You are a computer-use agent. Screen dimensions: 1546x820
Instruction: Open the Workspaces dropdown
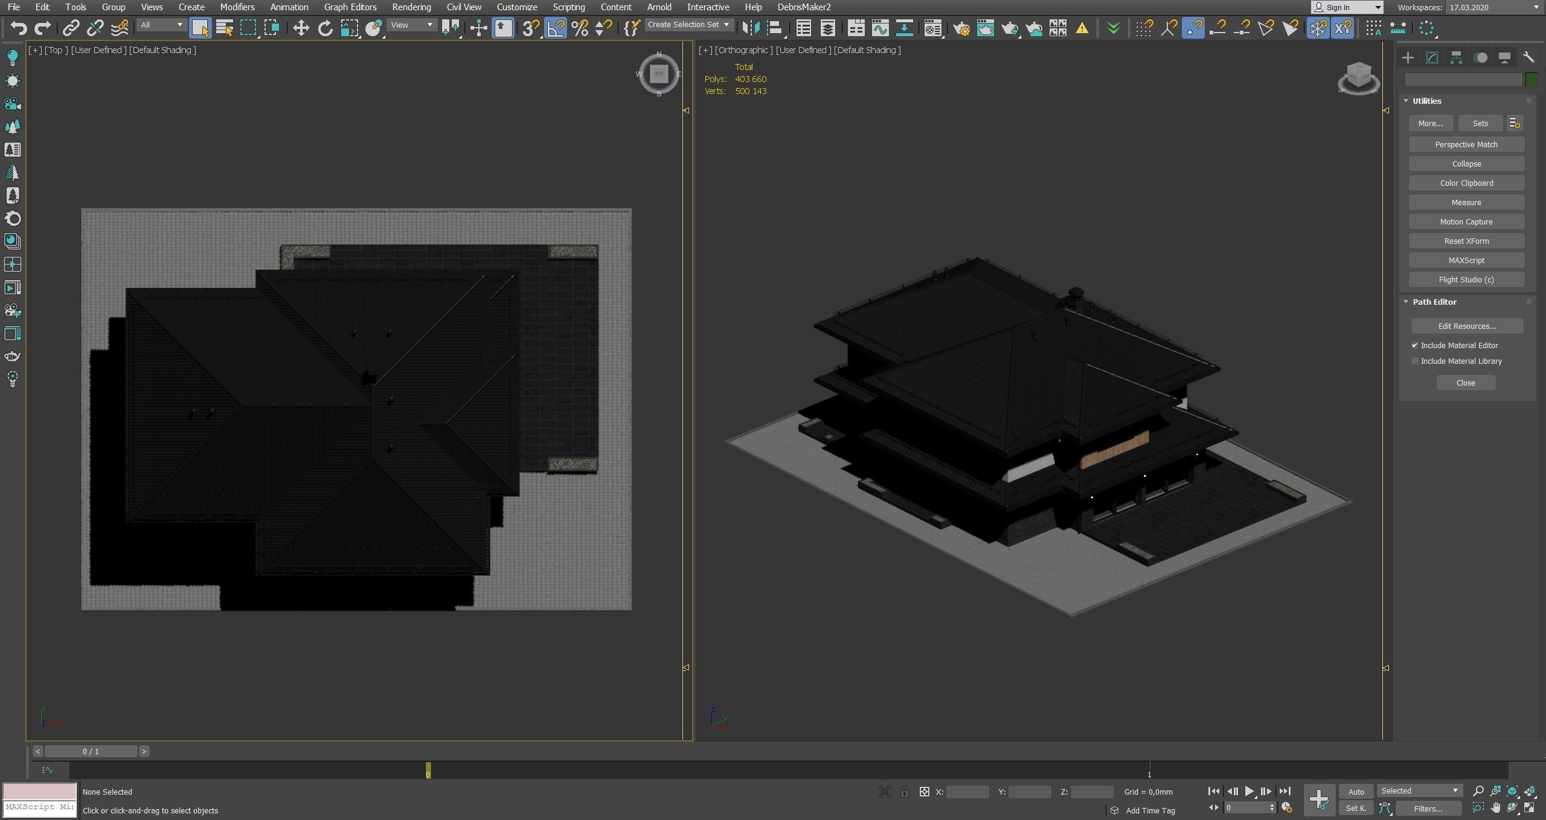click(x=1493, y=7)
